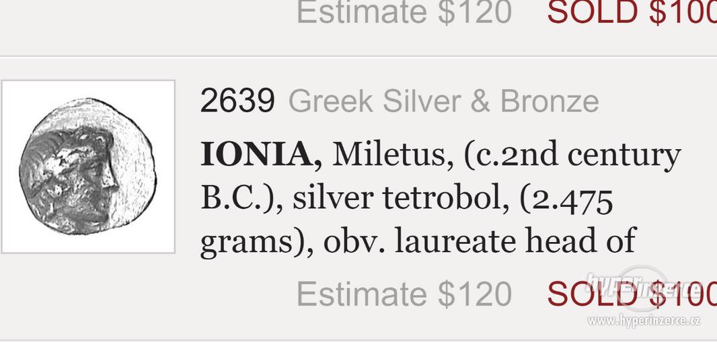The height and width of the screenshot is (342, 717).
Task: Click the lot number 2639
Action: (x=237, y=101)
